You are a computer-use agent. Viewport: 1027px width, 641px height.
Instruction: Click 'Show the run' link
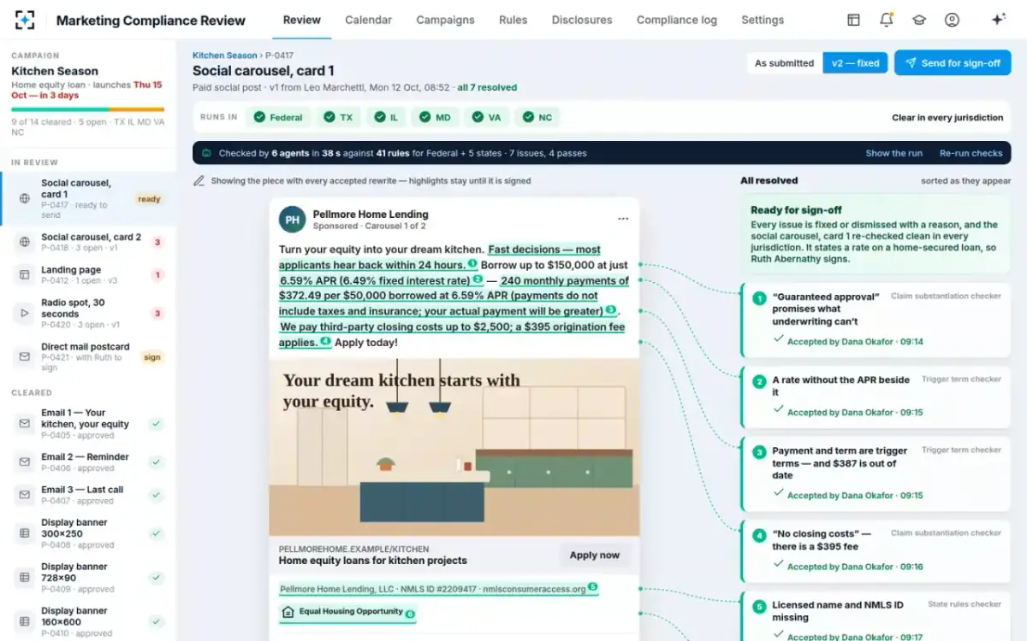click(893, 153)
